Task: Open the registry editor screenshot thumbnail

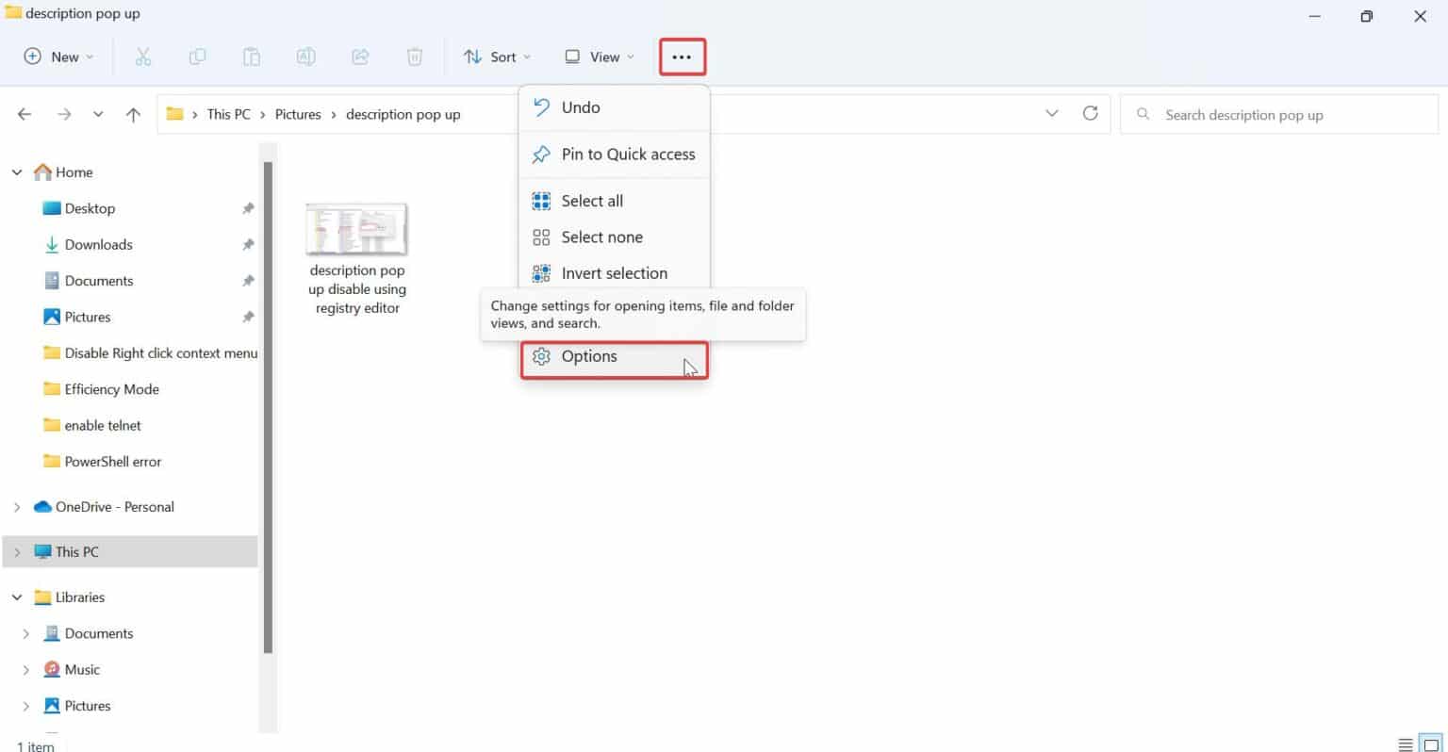Action: tap(356, 227)
